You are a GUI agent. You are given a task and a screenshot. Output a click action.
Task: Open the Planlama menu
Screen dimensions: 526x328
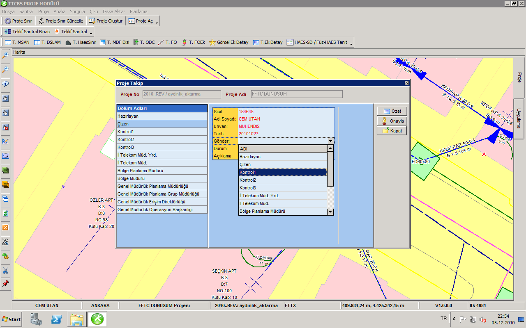[x=138, y=11]
